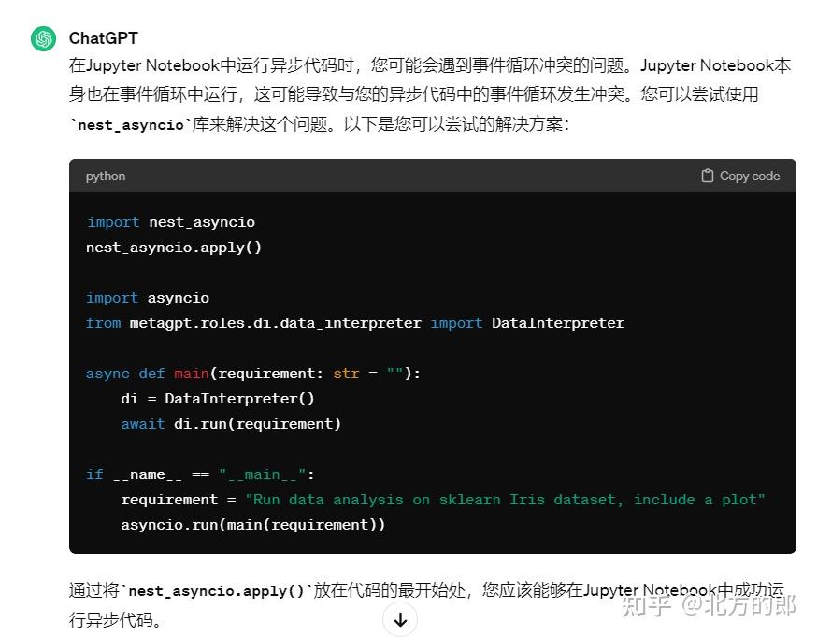This screenshot has height=637, width=817.
Task: Select the clipboard glyph on the code block
Action: click(x=709, y=176)
